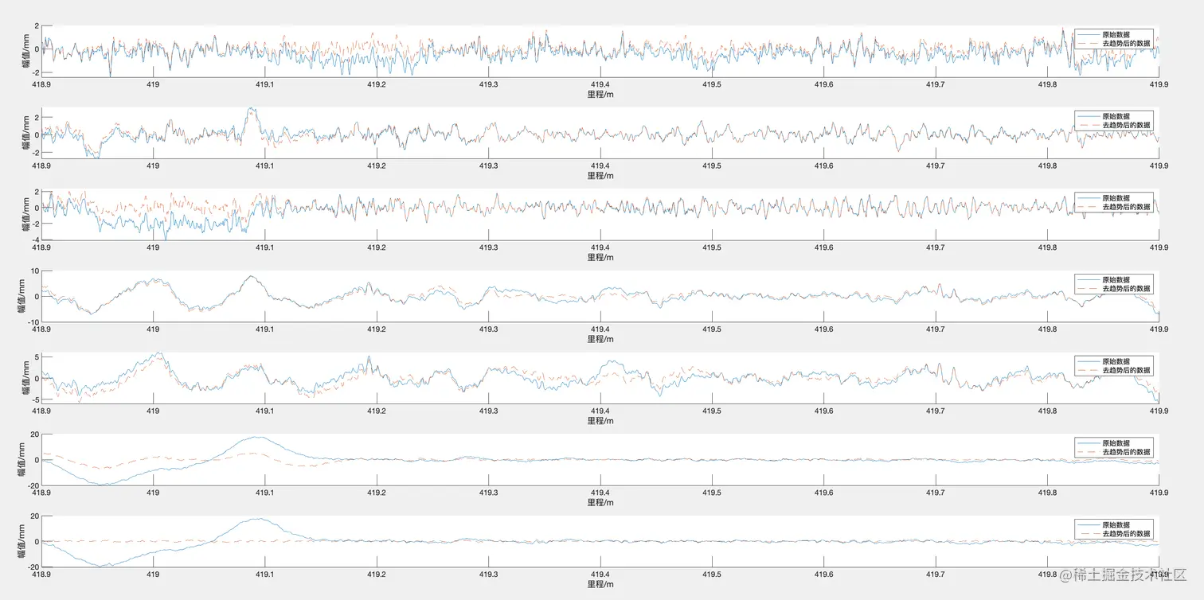This screenshot has width=1204, height=600.
Task: Select the 5 y-axis tick label
Action: (x=37, y=358)
